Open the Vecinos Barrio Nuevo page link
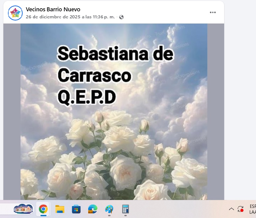256x218 pixels. pyautogui.click(x=53, y=9)
